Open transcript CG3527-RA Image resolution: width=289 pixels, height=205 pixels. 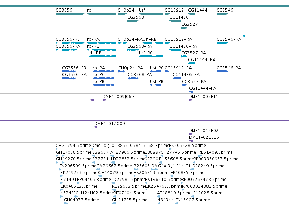click(x=184, y=57)
